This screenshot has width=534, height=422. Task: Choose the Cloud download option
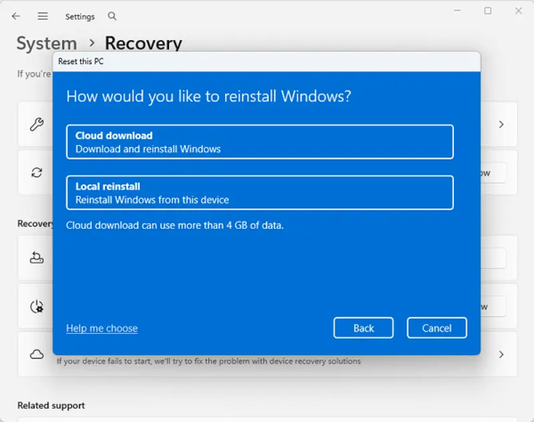(x=260, y=142)
